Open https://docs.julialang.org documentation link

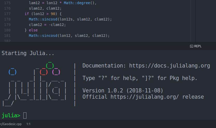pos(170,66)
